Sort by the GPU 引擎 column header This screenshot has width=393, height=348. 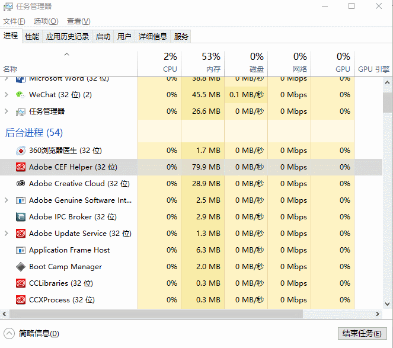(373, 63)
